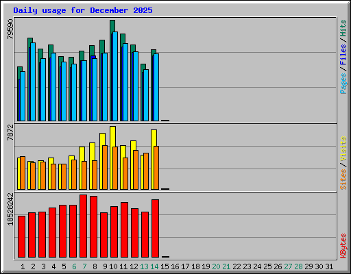Click day label '26' on the axis
The image size is (351, 274).
tap(278, 266)
